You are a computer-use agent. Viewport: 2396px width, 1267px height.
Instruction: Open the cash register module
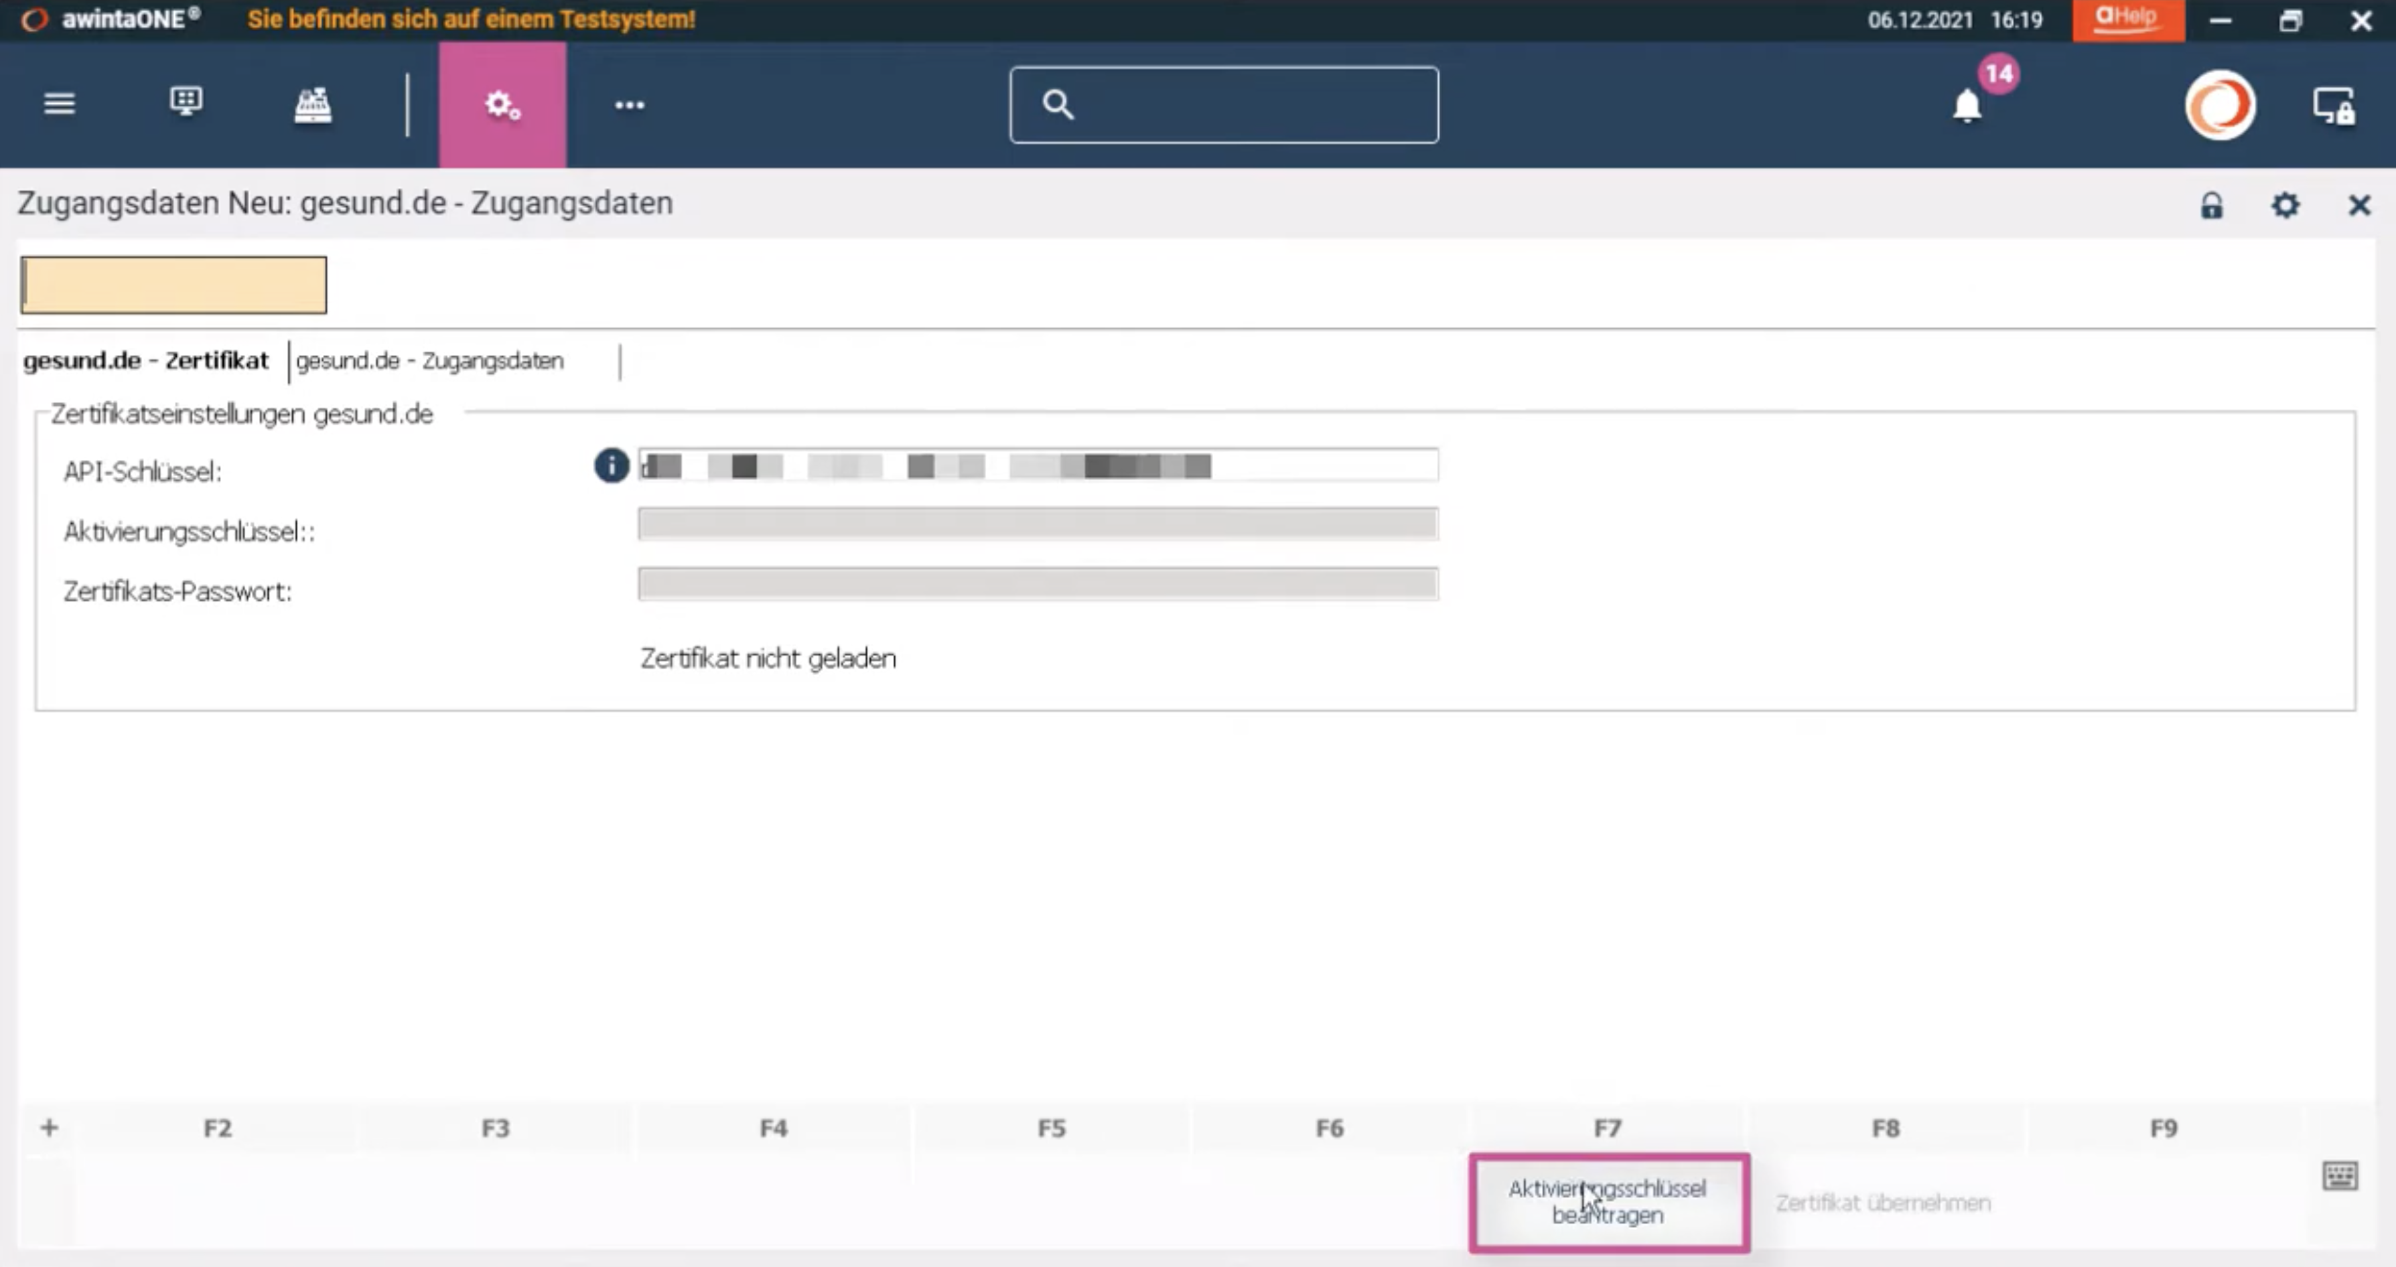(x=313, y=104)
